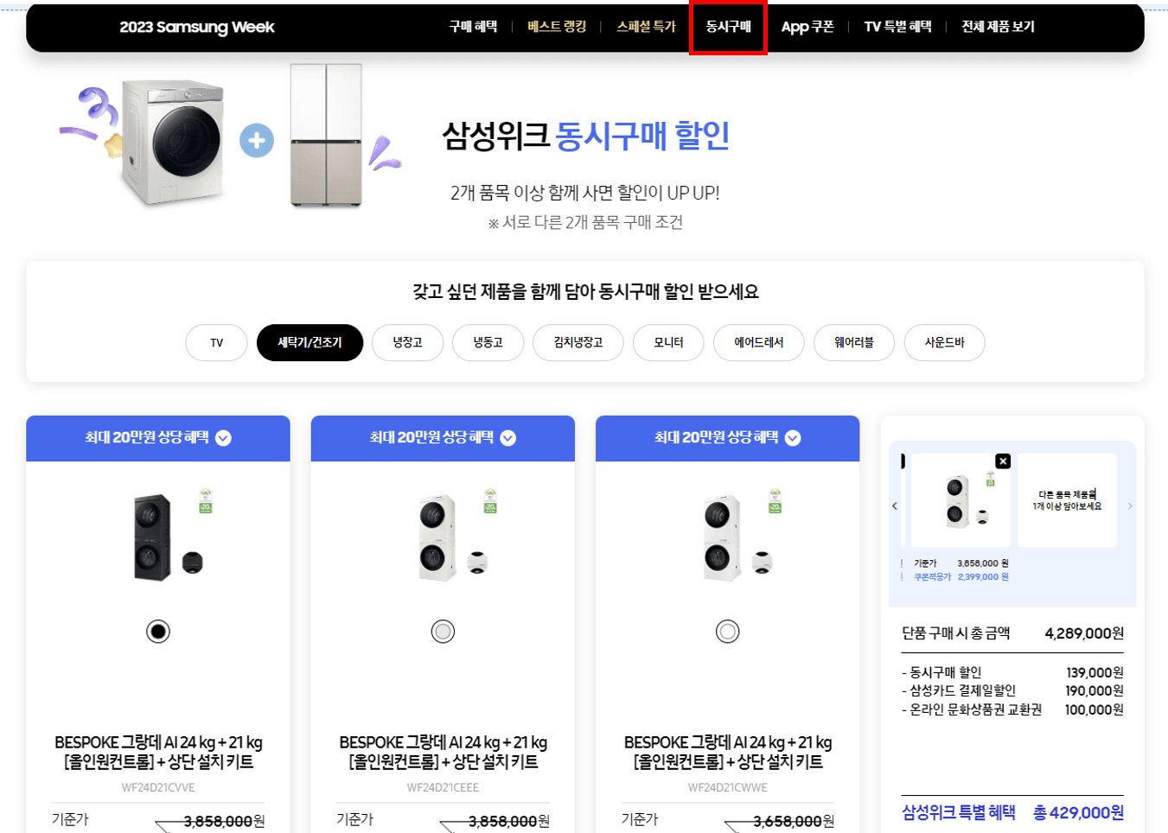The image size is (1168, 833).
Task: Open 전체 제품 보기 link
Action: click(x=998, y=27)
